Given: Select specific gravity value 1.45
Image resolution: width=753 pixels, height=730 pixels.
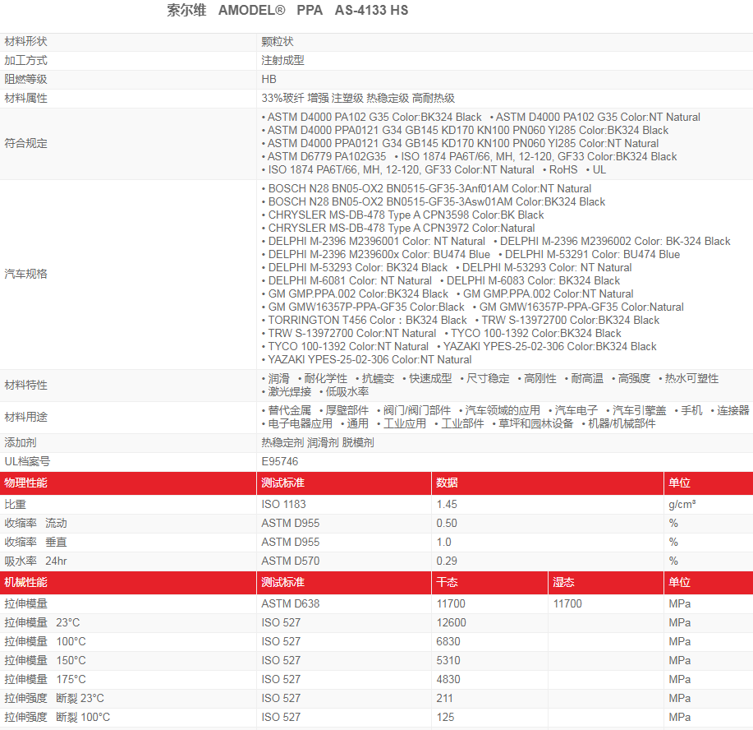Looking at the screenshot, I should [447, 505].
